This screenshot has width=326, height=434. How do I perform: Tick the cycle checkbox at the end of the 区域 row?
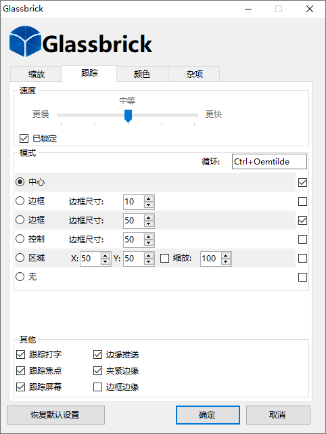click(302, 258)
